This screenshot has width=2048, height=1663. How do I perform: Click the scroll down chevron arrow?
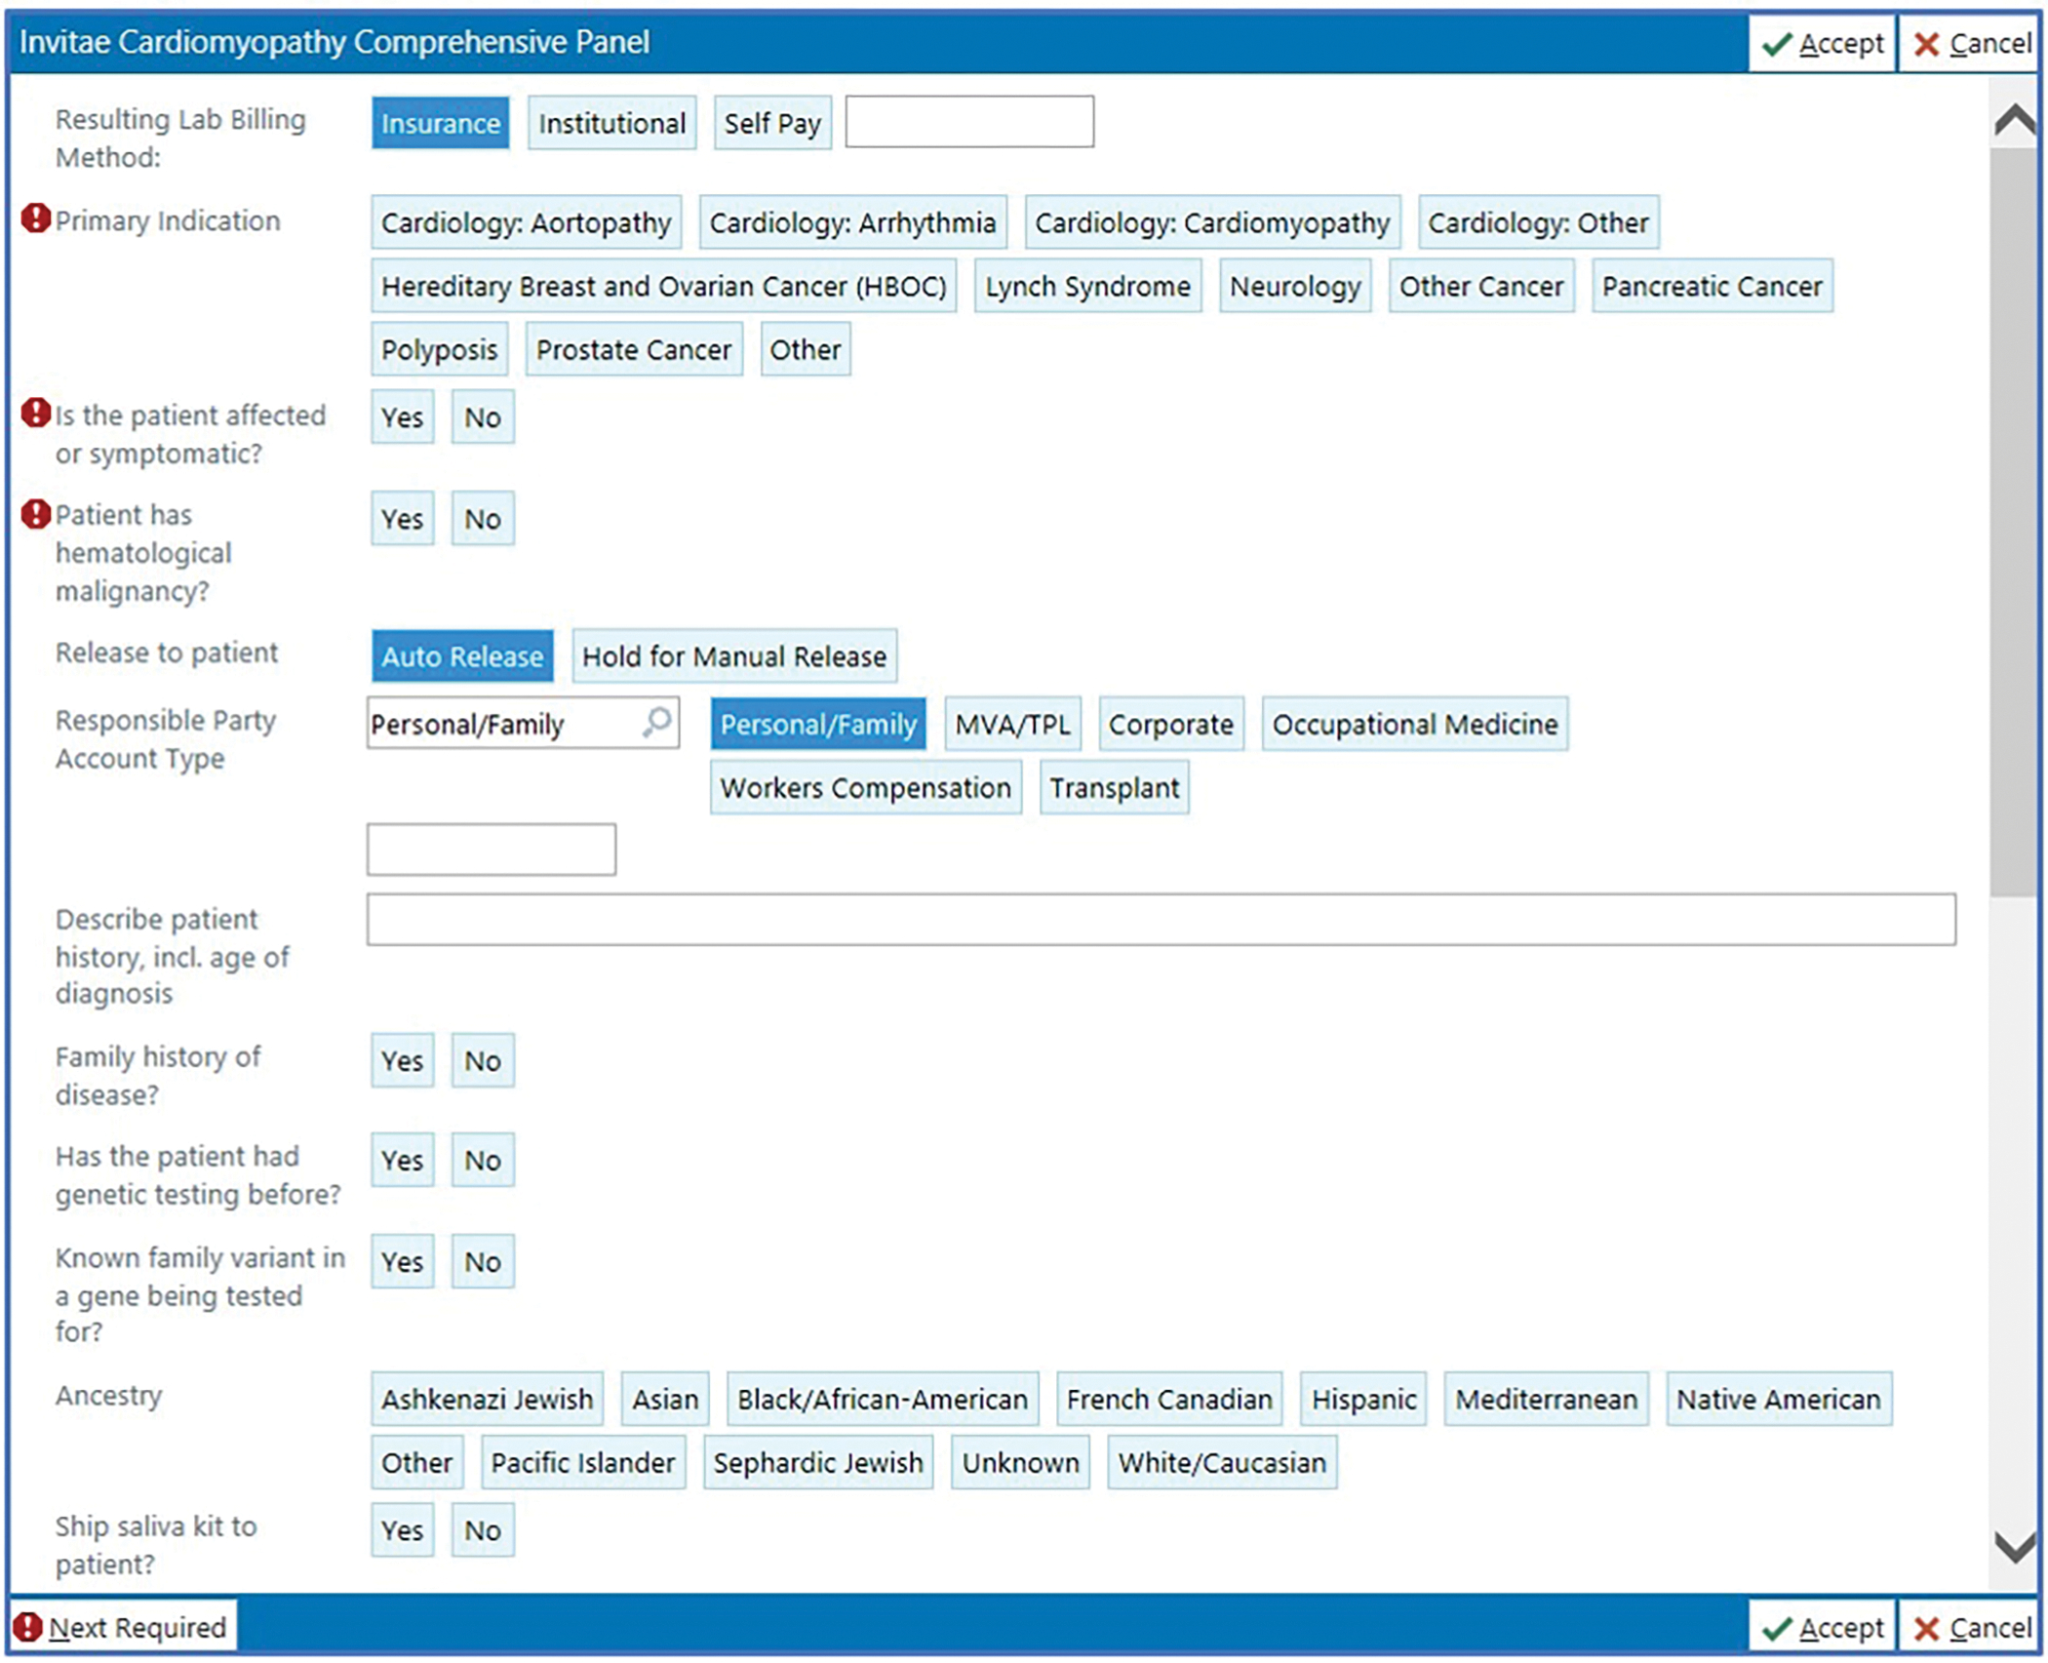[x=2014, y=1546]
